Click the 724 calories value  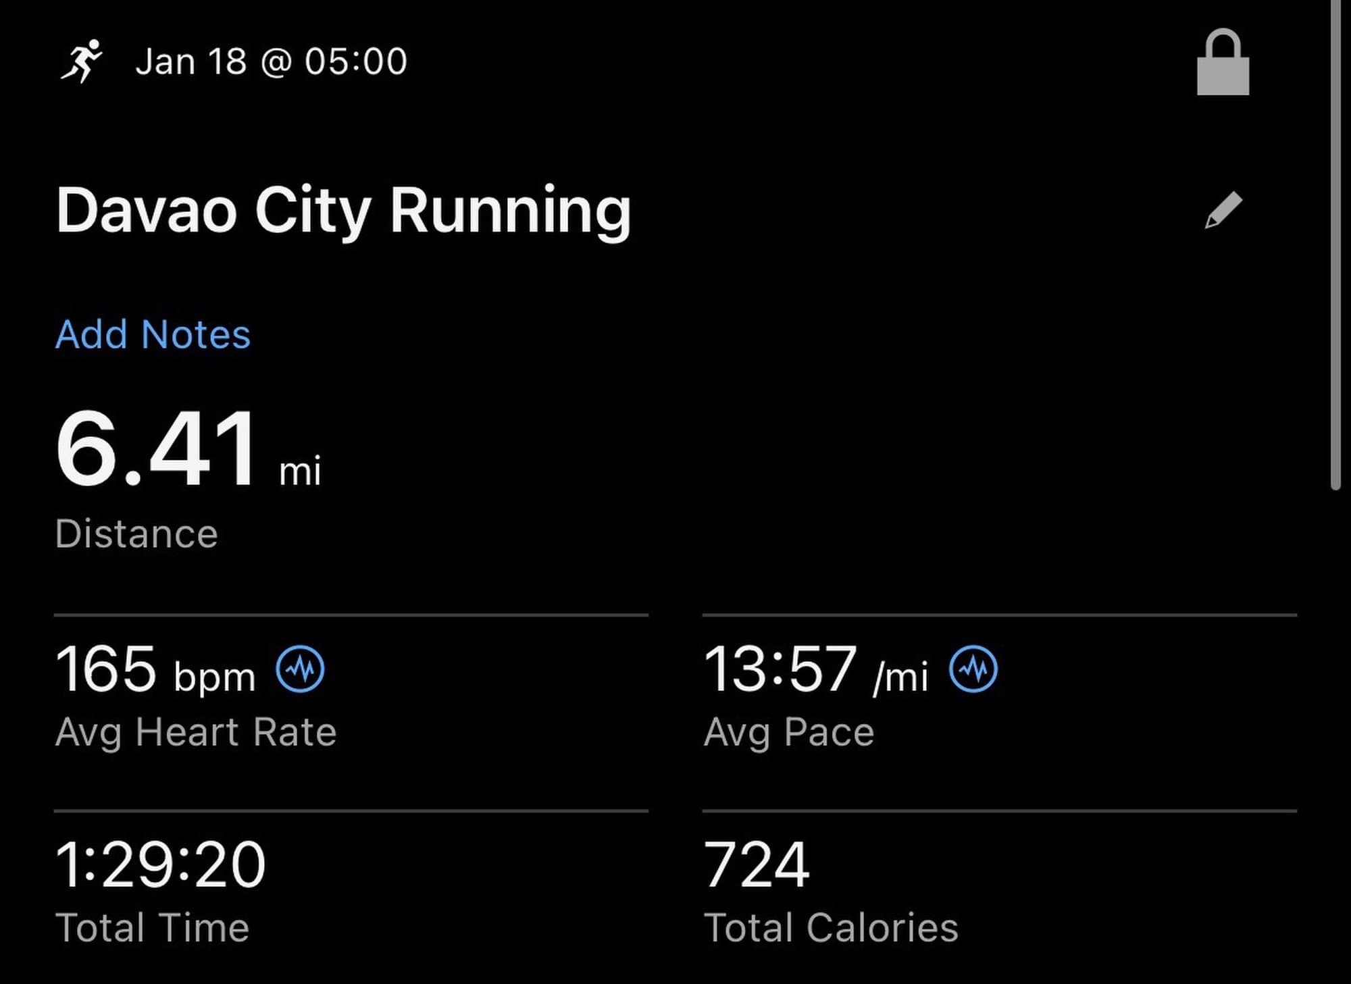pos(757,864)
